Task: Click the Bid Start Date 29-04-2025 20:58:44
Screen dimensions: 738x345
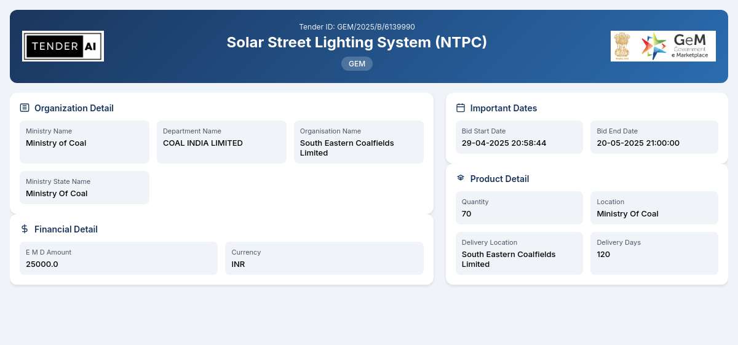Action: coord(504,143)
